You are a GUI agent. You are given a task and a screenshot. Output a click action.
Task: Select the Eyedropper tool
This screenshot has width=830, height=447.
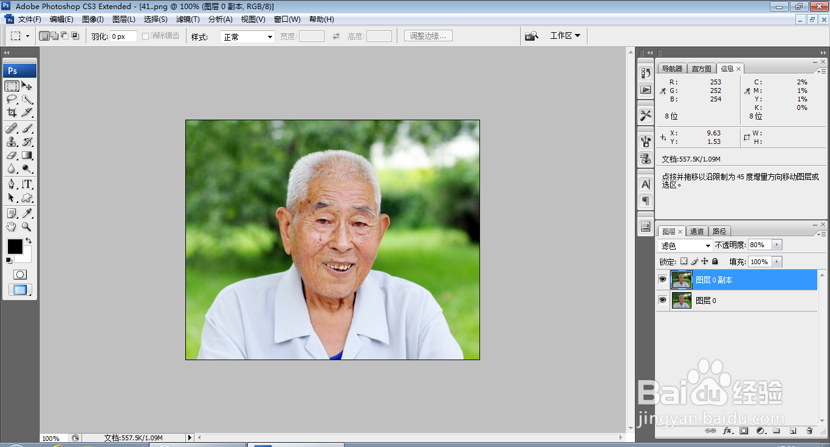pos(27,214)
